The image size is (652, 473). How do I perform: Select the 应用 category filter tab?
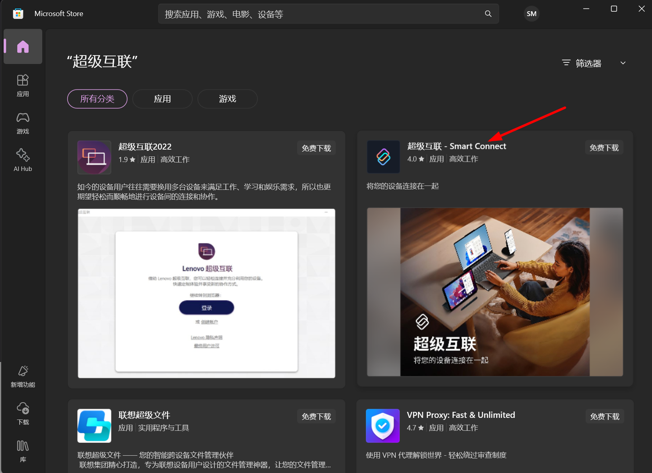point(163,99)
